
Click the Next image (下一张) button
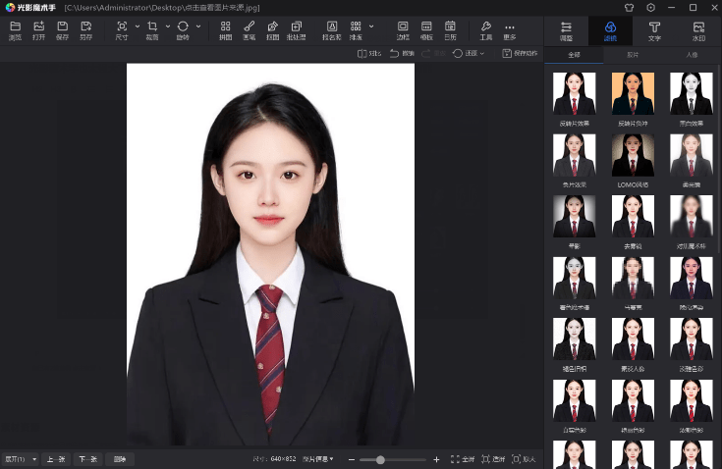pos(88,459)
